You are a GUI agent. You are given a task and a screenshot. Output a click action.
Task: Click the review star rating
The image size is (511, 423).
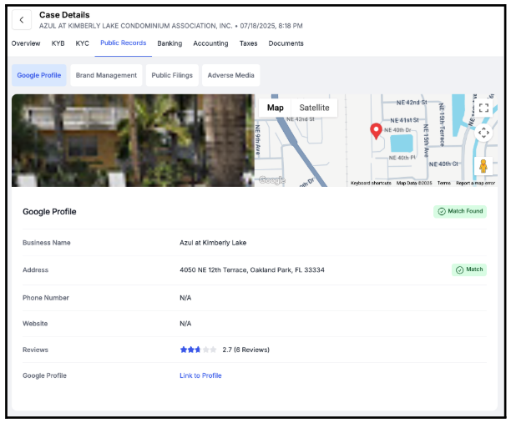(x=198, y=350)
